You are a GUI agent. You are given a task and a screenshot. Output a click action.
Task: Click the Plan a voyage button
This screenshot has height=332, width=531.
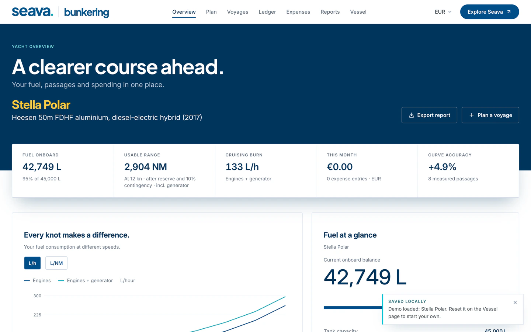point(490,115)
